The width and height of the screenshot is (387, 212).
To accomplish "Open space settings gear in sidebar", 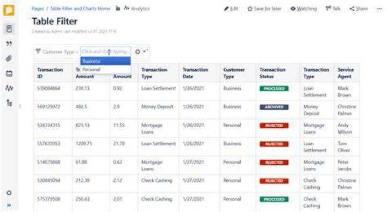I will [x=9, y=193].
